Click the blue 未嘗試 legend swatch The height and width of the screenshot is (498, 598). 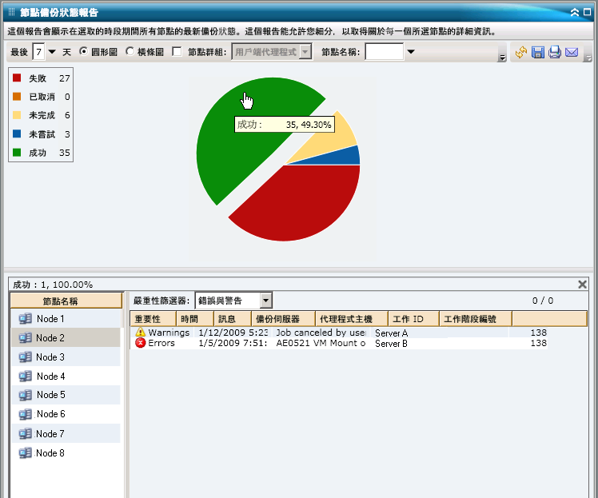coord(17,133)
